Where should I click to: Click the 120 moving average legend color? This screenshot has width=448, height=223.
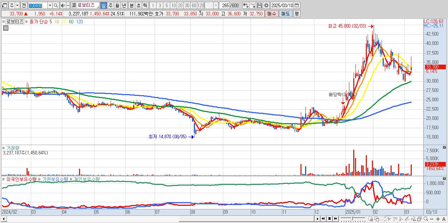[79, 22]
